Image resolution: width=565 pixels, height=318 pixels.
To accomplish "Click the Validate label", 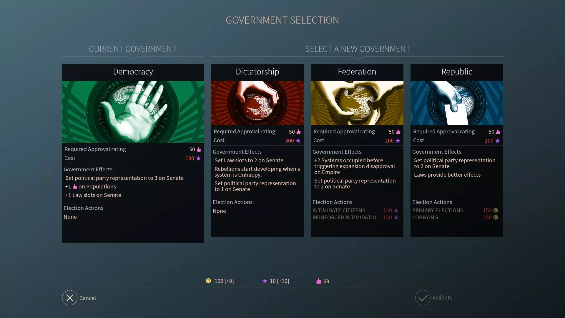I will point(442,297).
